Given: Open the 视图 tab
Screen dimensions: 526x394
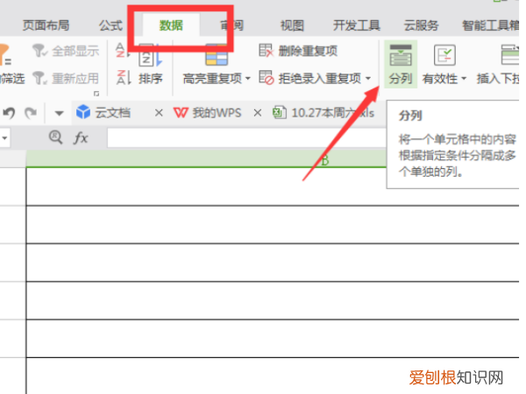Looking at the screenshot, I should pyautogui.click(x=292, y=25).
